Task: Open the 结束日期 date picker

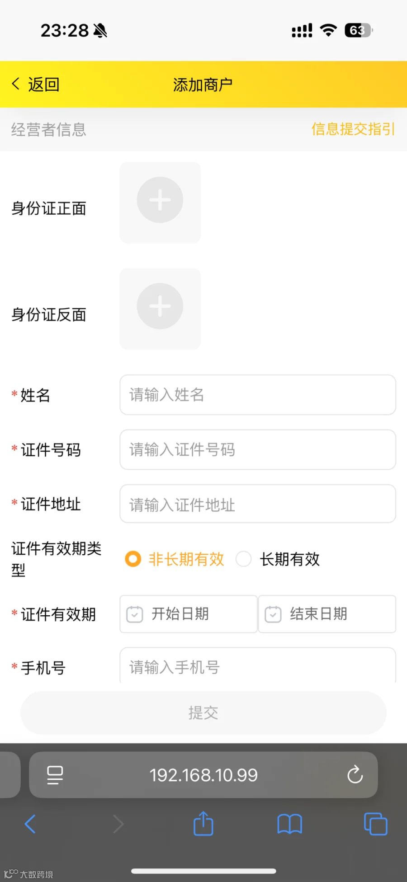Action: 327,614
